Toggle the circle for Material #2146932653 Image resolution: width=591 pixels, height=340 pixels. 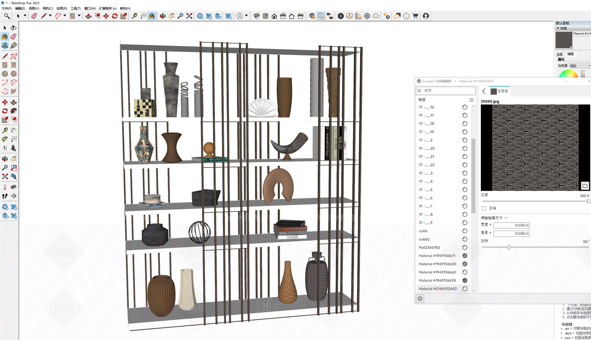(465, 289)
